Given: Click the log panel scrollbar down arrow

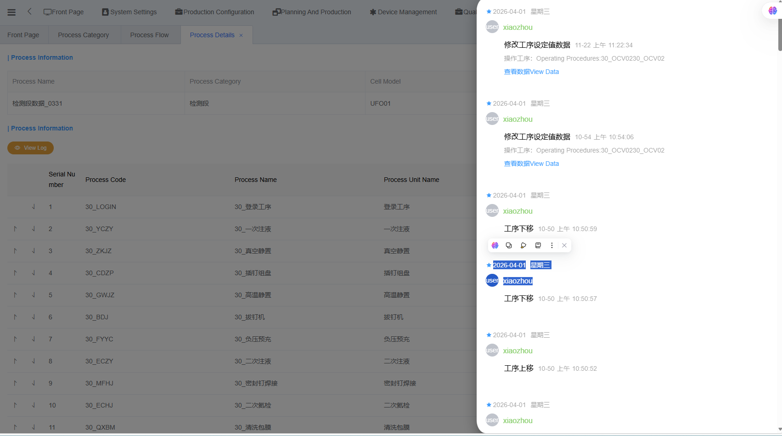Looking at the screenshot, I should pyautogui.click(x=780, y=430).
